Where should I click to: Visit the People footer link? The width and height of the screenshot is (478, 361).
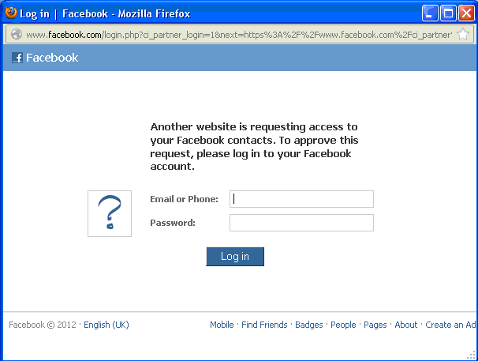click(x=343, y=325)
